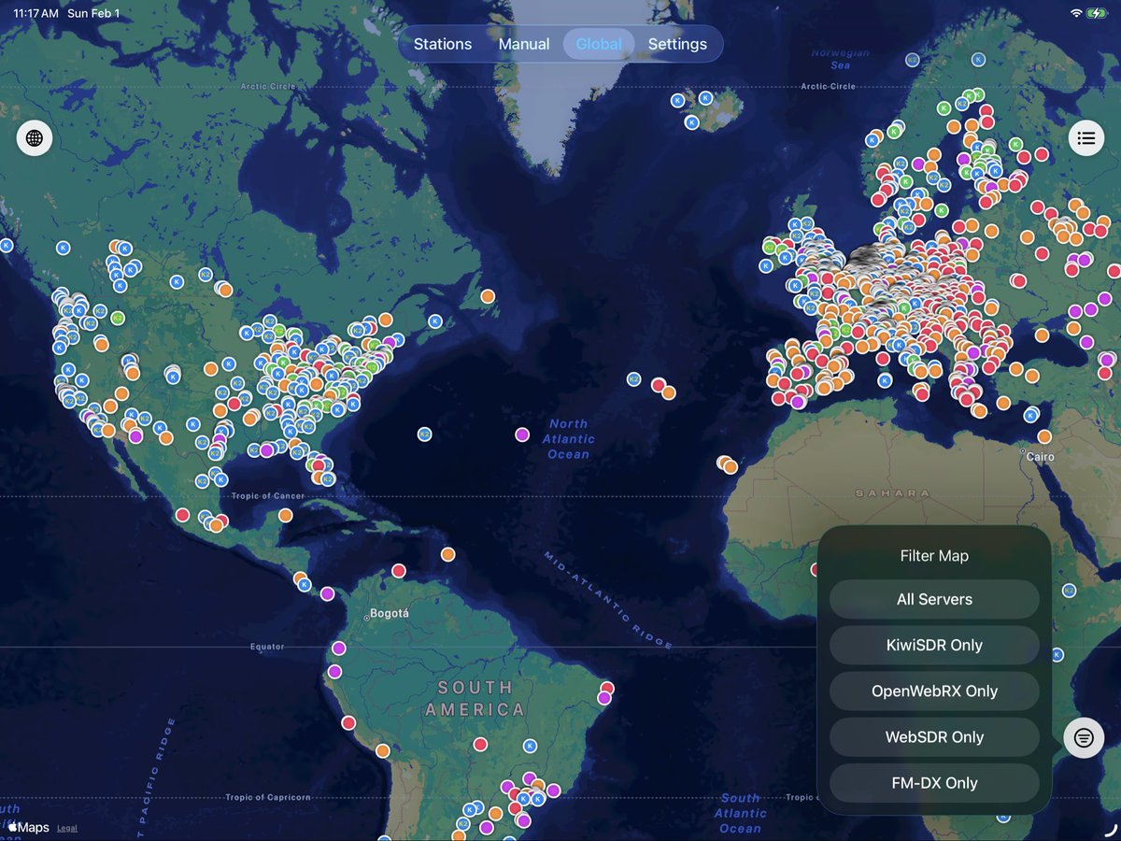The height and width of the screenshot is (841, 1121).
Task: Tap the Bogotá city label
Action: (x=390, y=613)
